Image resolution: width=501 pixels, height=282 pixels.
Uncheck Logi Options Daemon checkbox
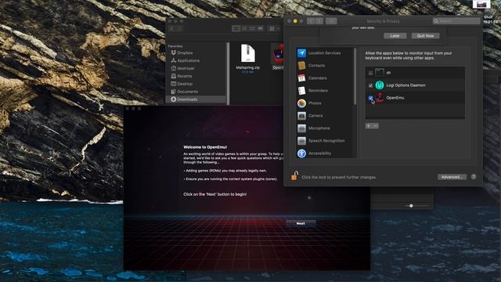tap(370, 85)
